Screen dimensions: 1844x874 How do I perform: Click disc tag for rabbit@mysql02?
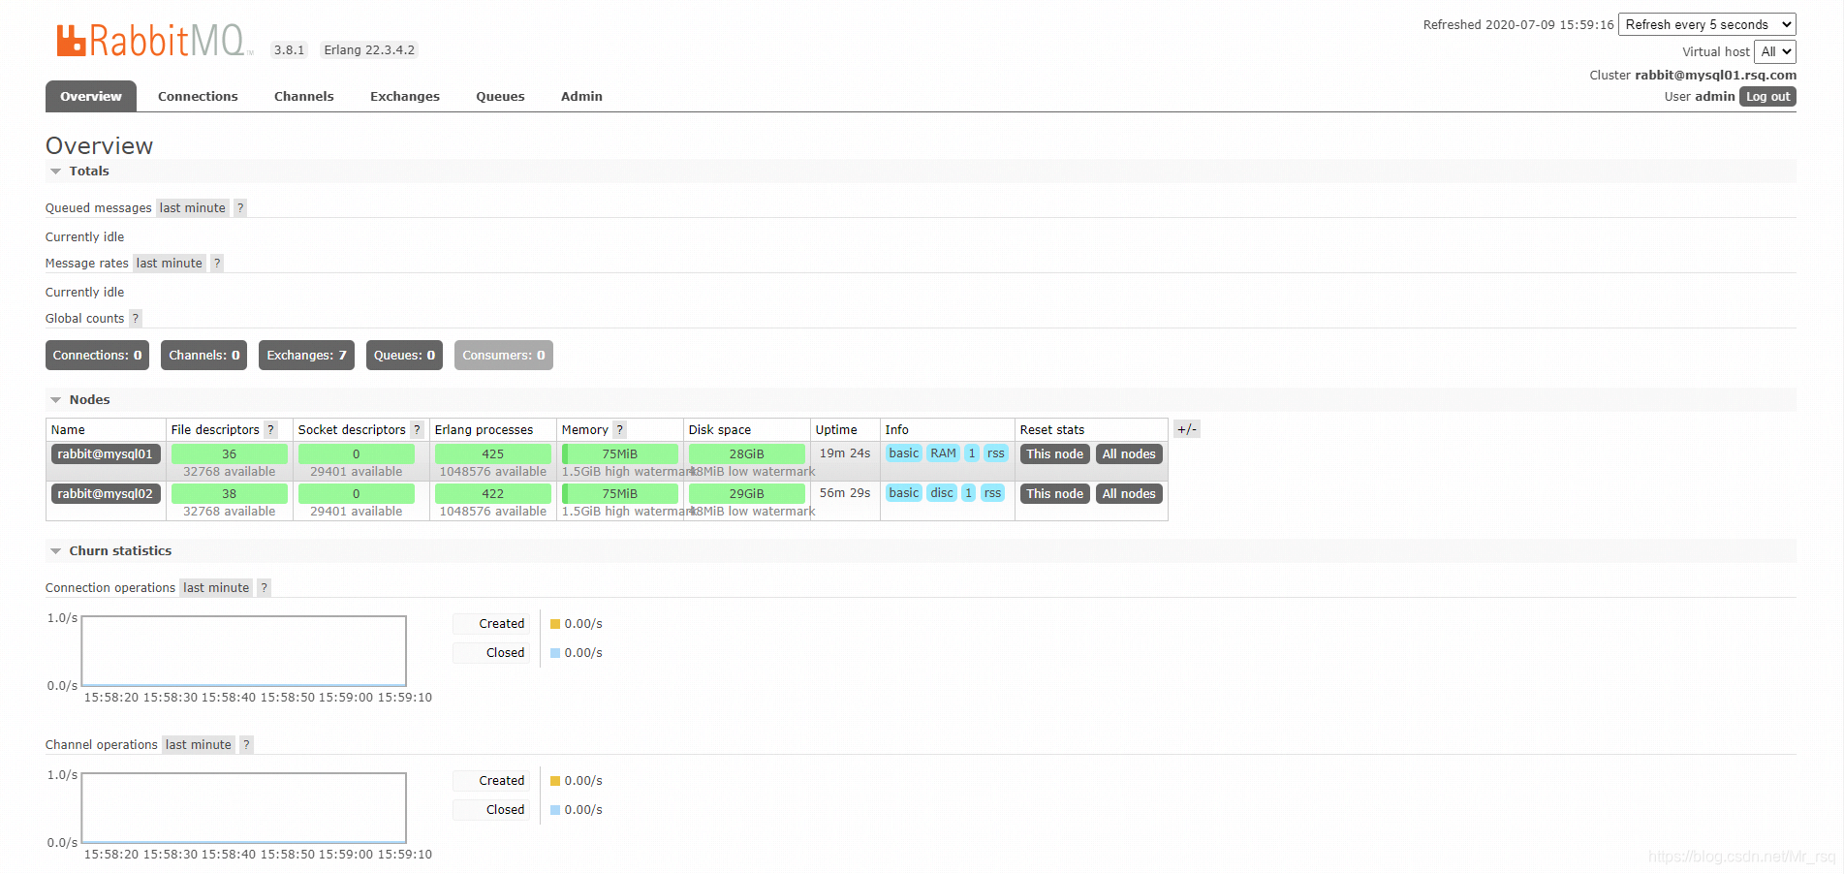pos(942,492)
